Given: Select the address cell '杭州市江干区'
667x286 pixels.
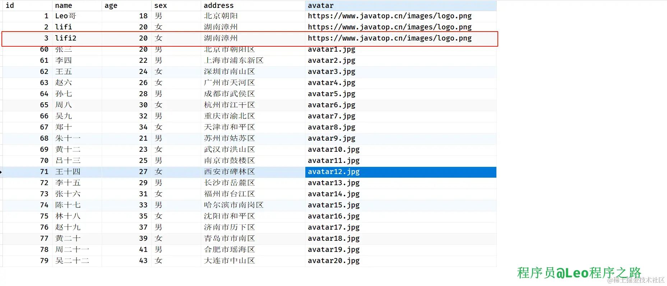Looking at the screenshot, I should 253,105.
